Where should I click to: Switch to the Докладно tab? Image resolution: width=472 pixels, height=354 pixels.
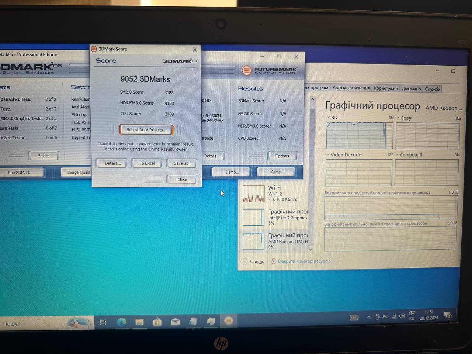[411, 89]
